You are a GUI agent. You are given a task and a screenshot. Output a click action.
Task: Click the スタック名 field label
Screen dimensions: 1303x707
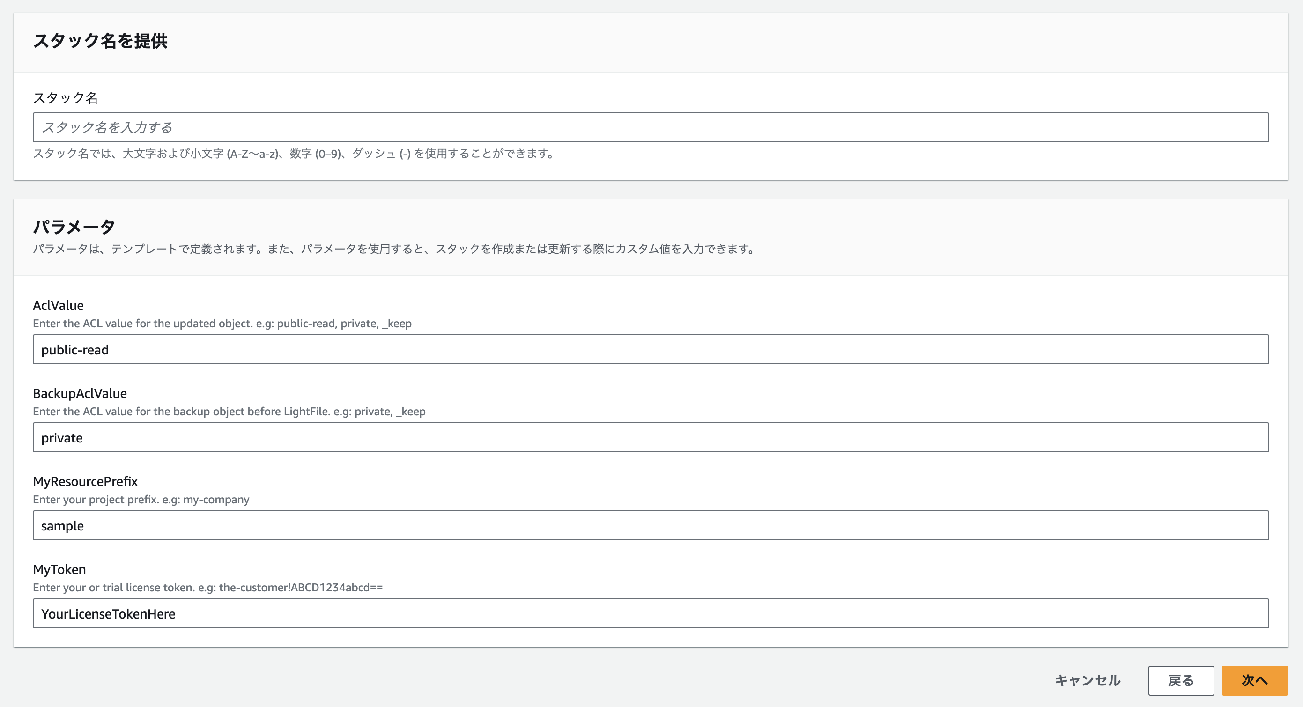click(66, 97)
